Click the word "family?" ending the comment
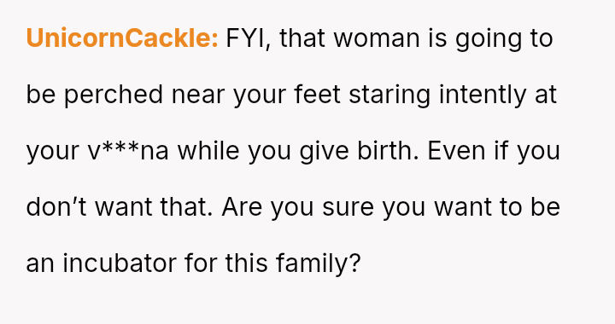Image resolution: width=615 pixels, height=324 pixels. 318,263
